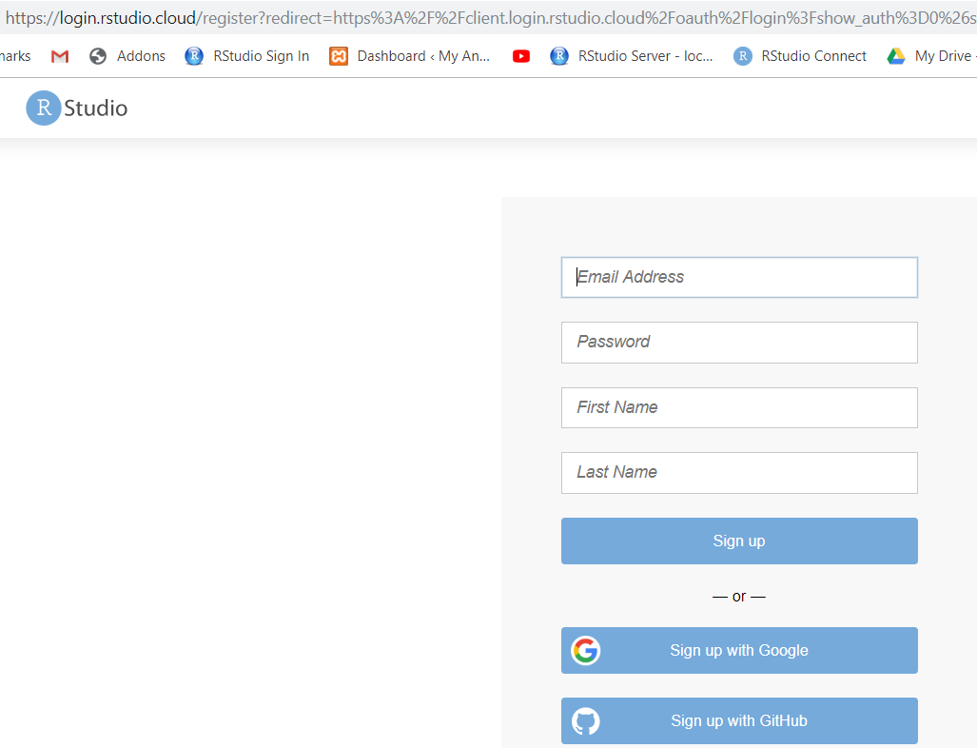Click the Password field

click(739, 343)
